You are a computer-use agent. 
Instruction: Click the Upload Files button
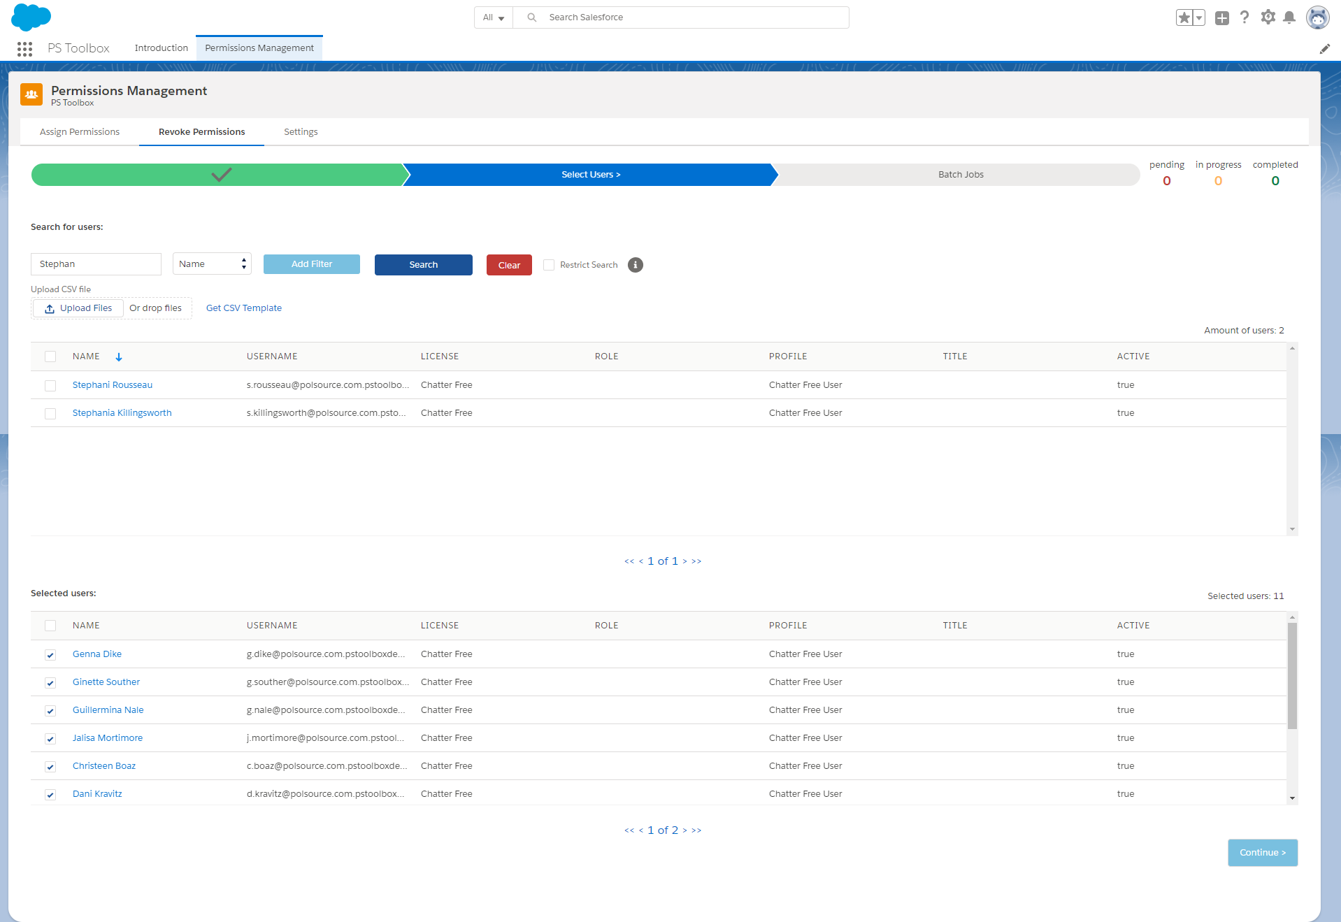pyautogui.click(x=79, y=308)
